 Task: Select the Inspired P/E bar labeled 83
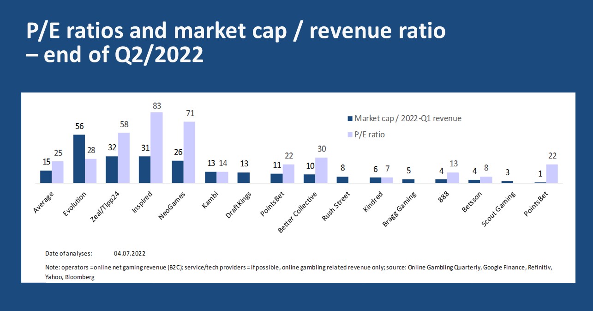coord(156,148)
